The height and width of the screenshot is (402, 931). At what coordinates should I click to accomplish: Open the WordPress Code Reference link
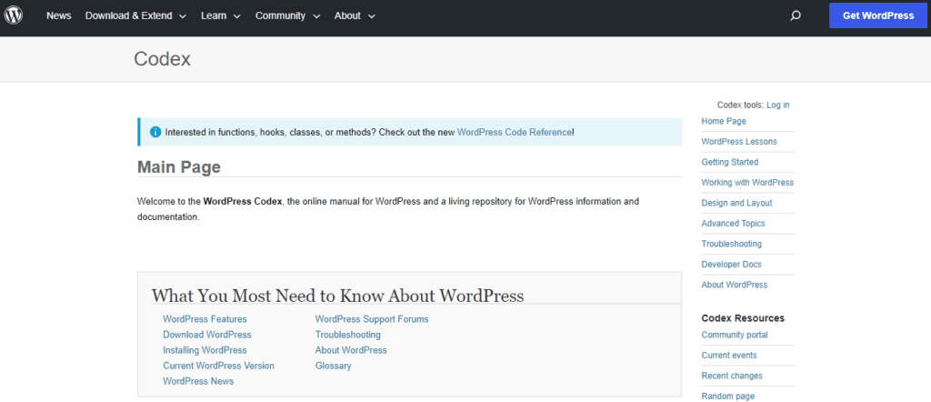coord(514,132)
